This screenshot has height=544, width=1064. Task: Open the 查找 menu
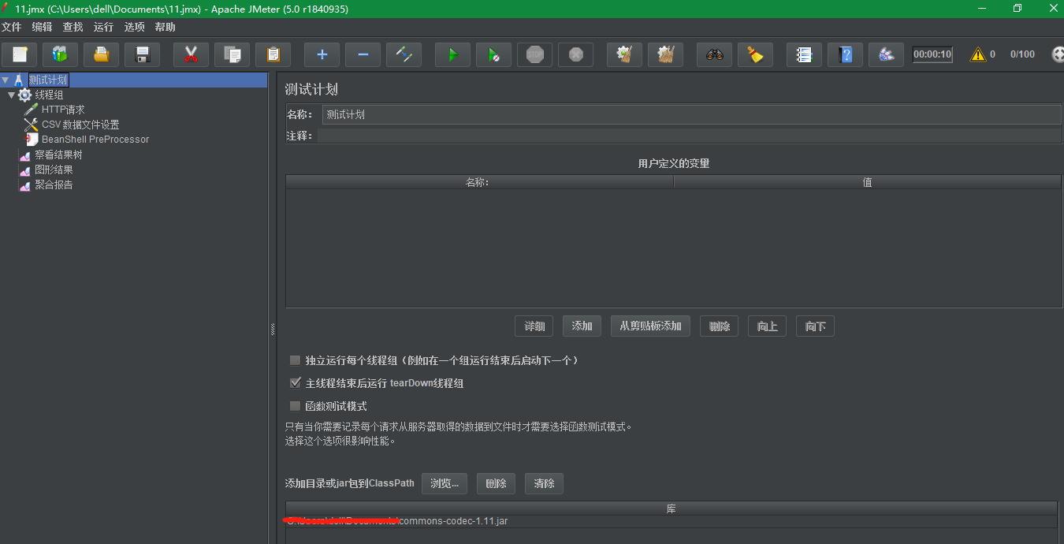click(73, 27)
